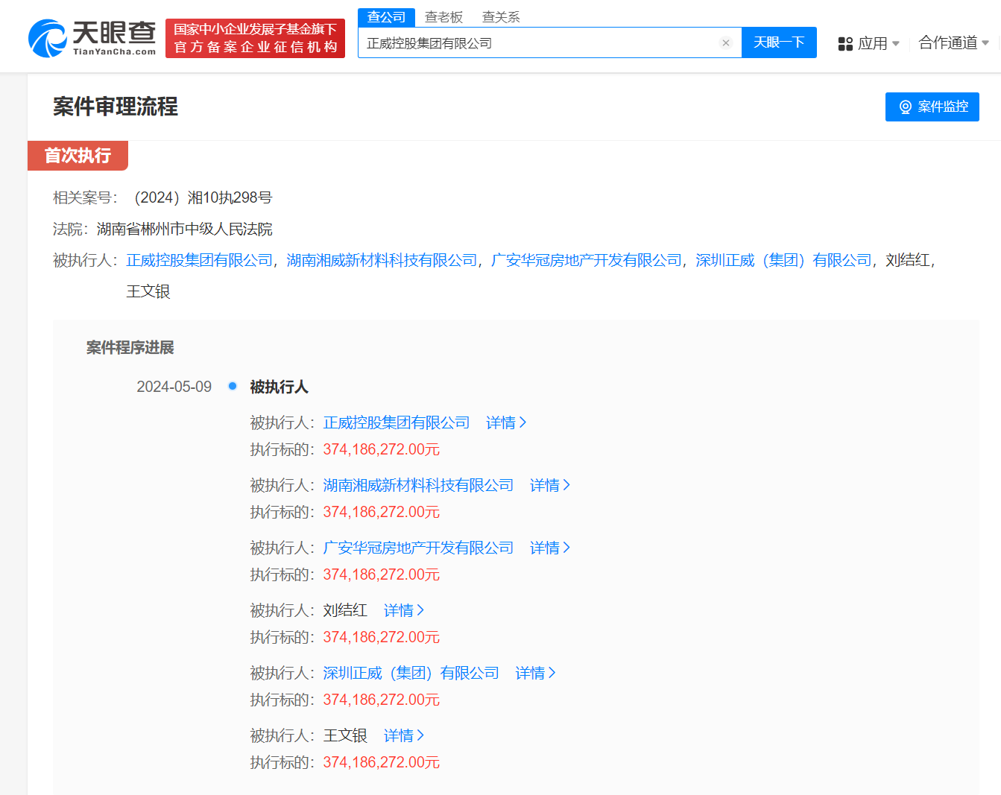Open 深圳正威（集团）有限公司 link in header list
1001x795 pixels.
[x=783, y=260]
